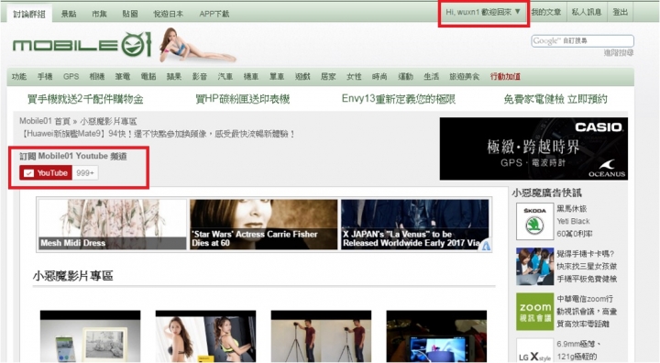Screen dimensions: 660x363
Task: Open the X JAPAN La Venus ad
Action: (x=415, y=225)
